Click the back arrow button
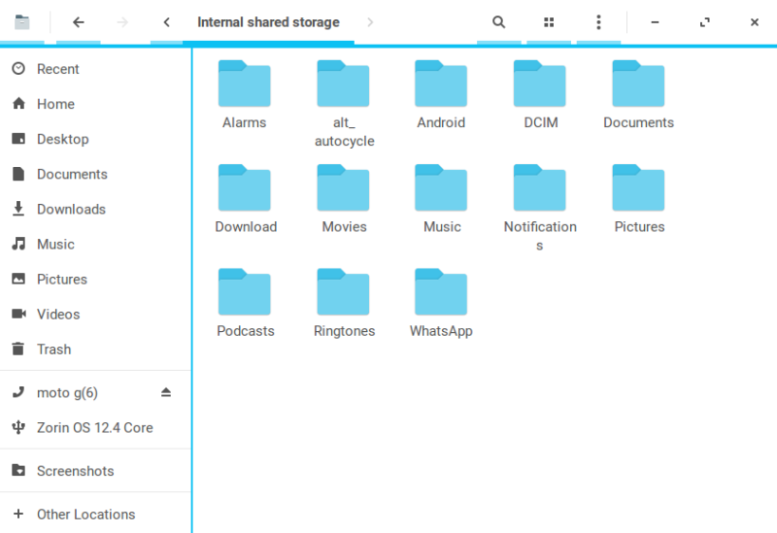777x533 pixels. (x=79, y=22)
